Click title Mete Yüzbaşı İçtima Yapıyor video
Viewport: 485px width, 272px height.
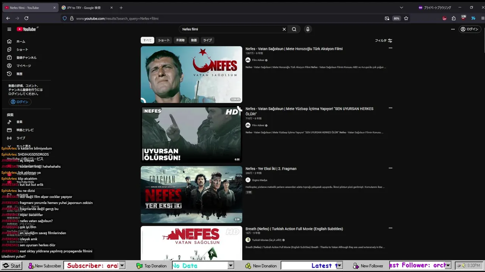(x=309, y=111)
